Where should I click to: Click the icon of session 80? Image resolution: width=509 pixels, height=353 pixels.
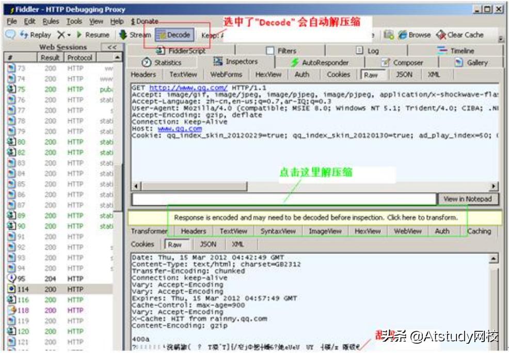pyautogui.click(x=11, y=142)
